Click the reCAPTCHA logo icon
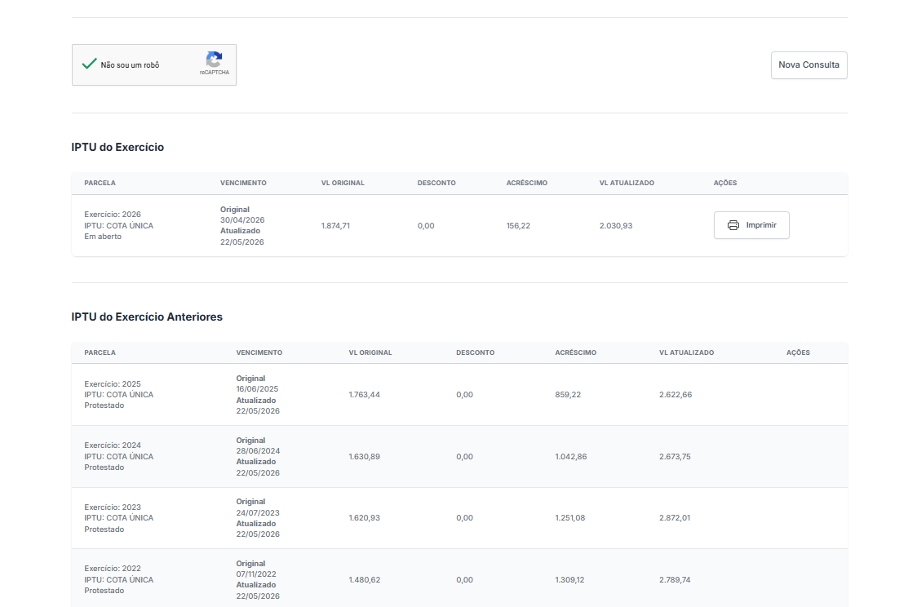 (214, 60)
